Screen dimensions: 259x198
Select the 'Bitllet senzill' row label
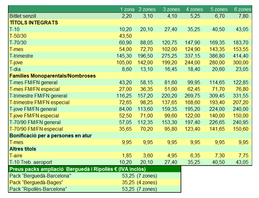click(x=23, y=16)
